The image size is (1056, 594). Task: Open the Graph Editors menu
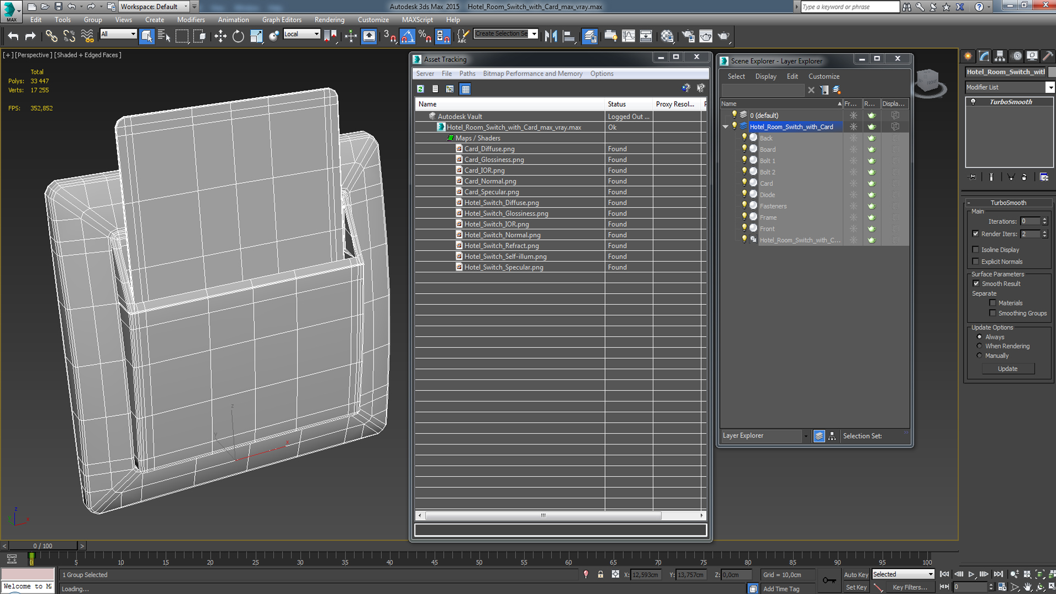coord(282,20)
